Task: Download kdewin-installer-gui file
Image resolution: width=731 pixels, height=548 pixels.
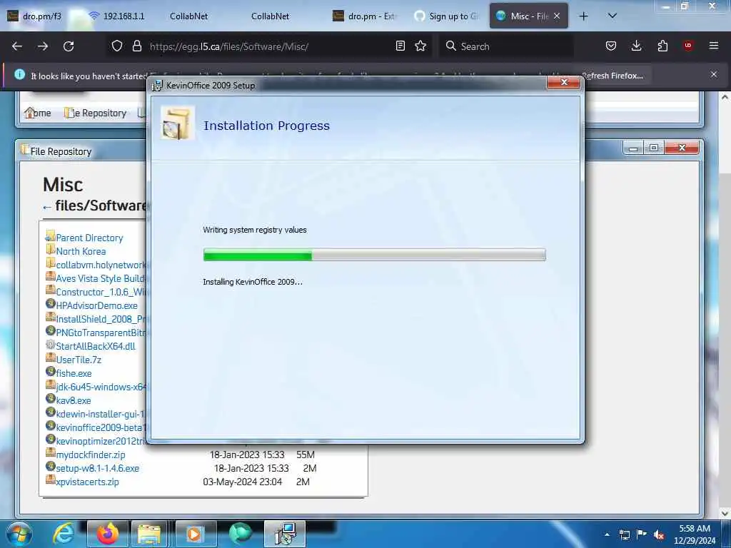Action: coord(101,414)
